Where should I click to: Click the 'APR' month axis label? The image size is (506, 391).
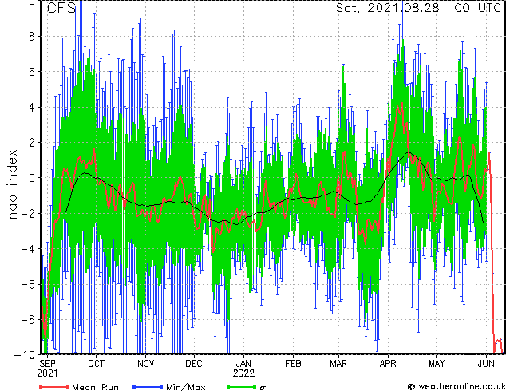(388, 364)
